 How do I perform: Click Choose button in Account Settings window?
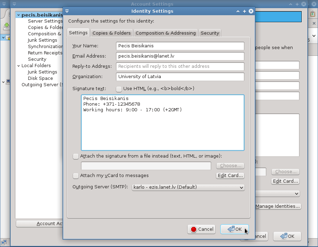[x=285, y=172]
